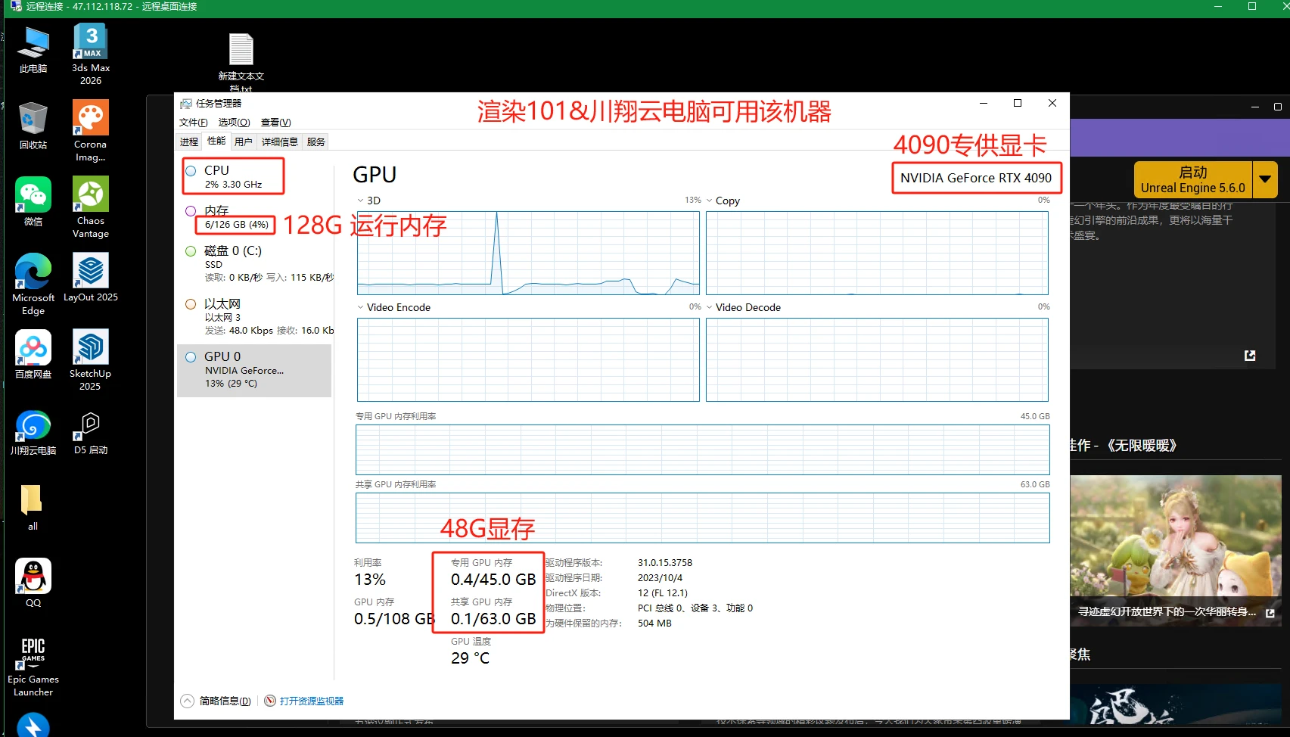The height and width of the screenshot is (737, 1290).
Task: Open the 文件(F) menu
Action: (193, 123)
